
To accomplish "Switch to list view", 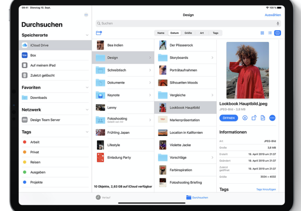I will pyautogui.click(x=270, y=33).
